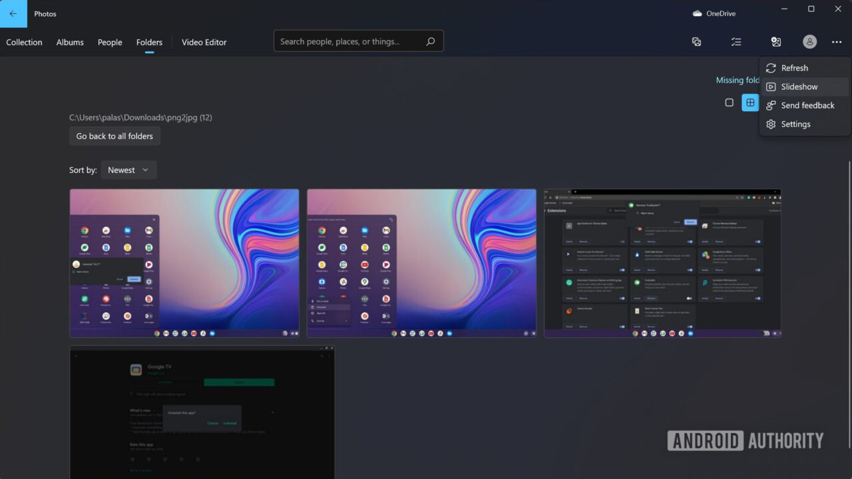Start a Slideshow from the menu
Screen dimensions: 852x479
799,86
